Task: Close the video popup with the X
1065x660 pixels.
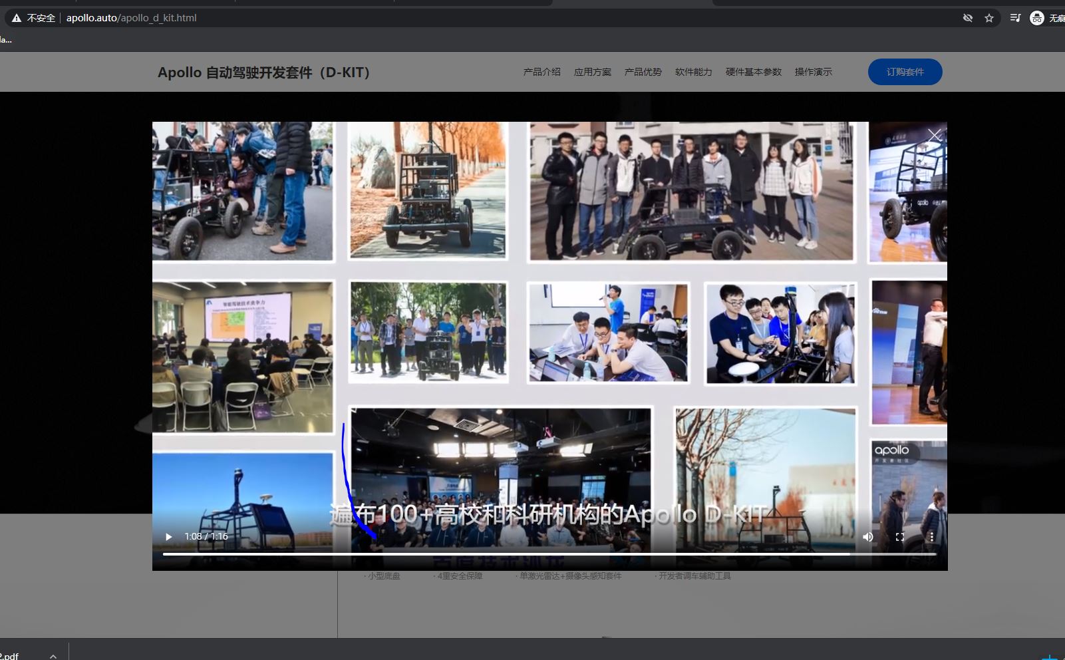Action: point(935,136)
